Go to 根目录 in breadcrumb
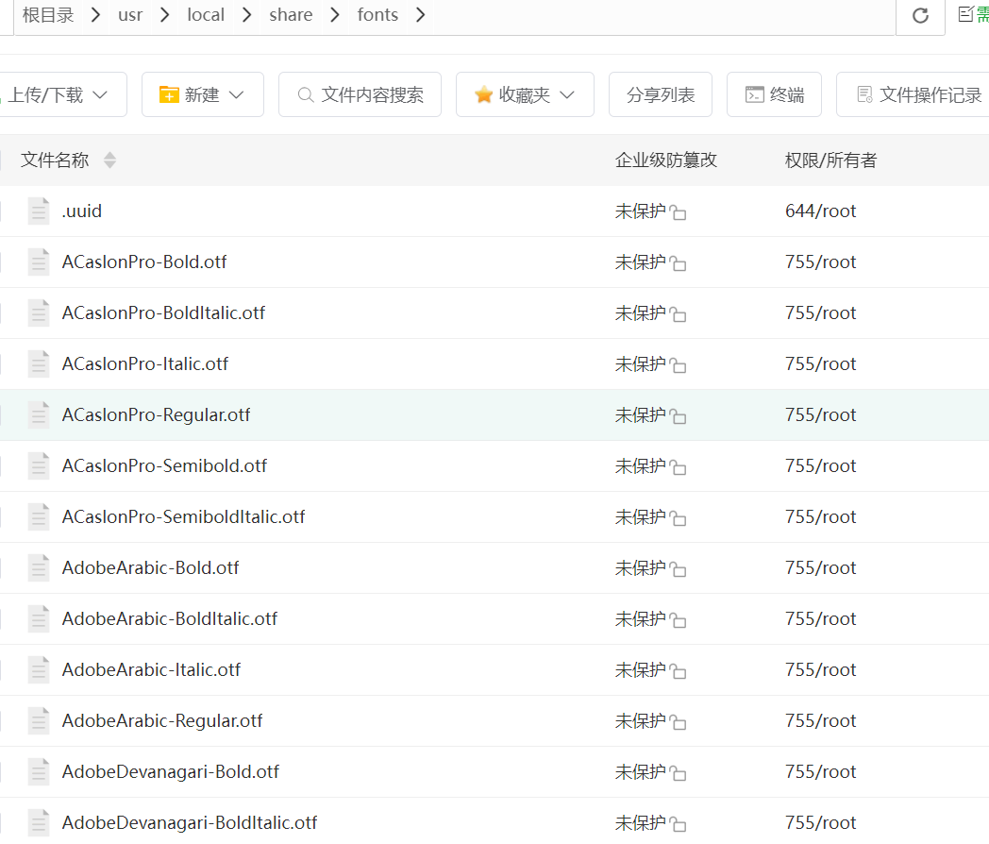The image size is (989, 844). click(48, 14)
